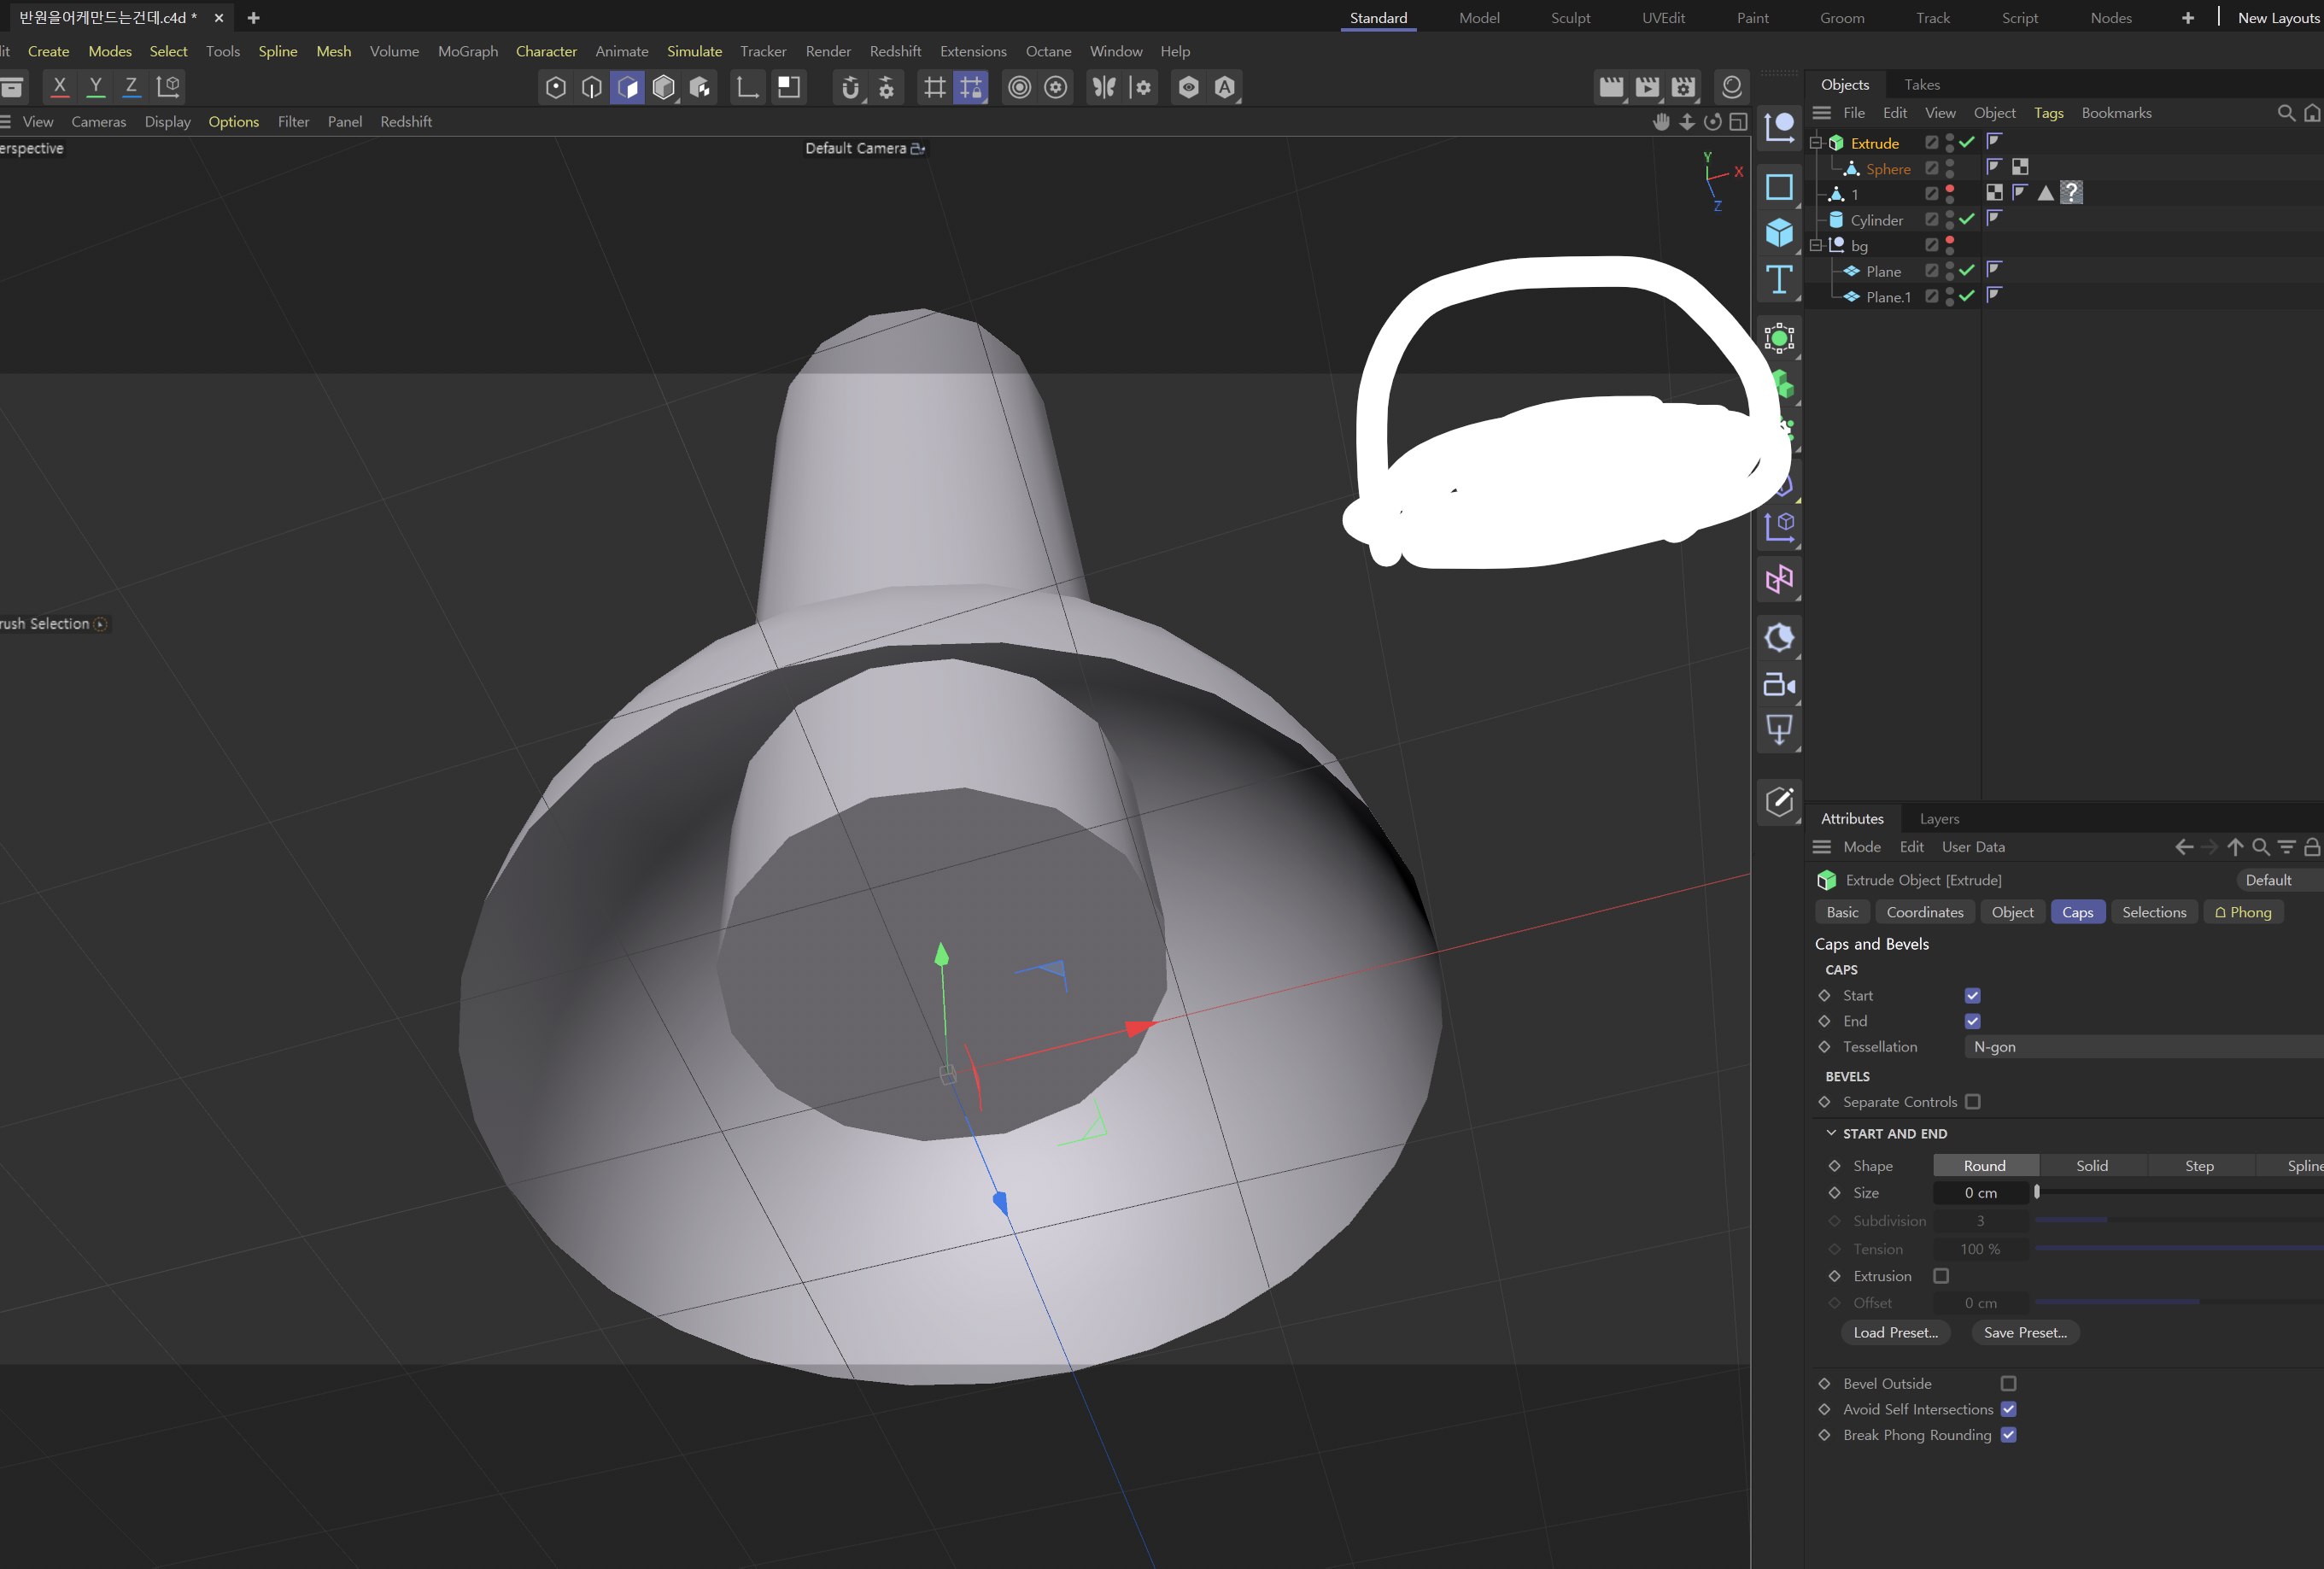Open New Layouts button

coord(2278,18)
